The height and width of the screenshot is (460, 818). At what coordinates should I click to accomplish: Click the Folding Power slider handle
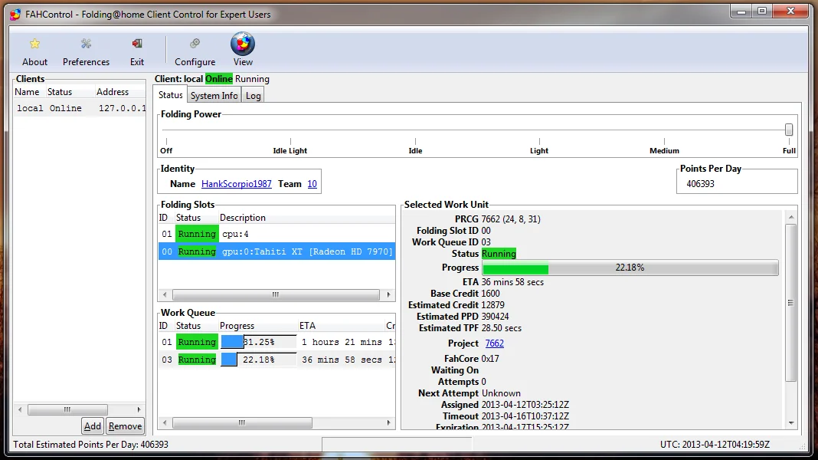pyautogui.click(x=789, y=130)
